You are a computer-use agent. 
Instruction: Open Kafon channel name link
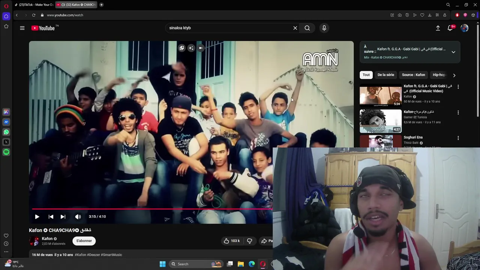pyautogui.click(x=47, y=238)
